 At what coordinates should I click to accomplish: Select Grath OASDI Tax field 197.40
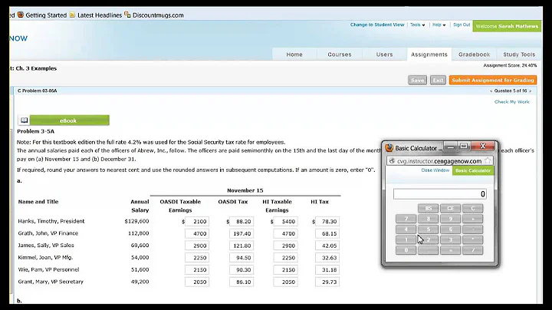[242, 233]
